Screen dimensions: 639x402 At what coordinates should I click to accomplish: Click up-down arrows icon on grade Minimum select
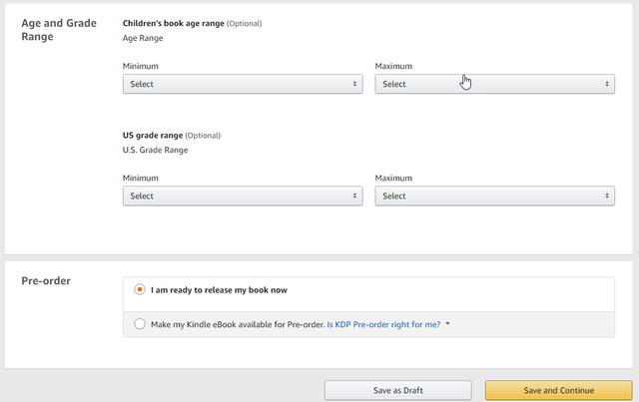(354, 196)
